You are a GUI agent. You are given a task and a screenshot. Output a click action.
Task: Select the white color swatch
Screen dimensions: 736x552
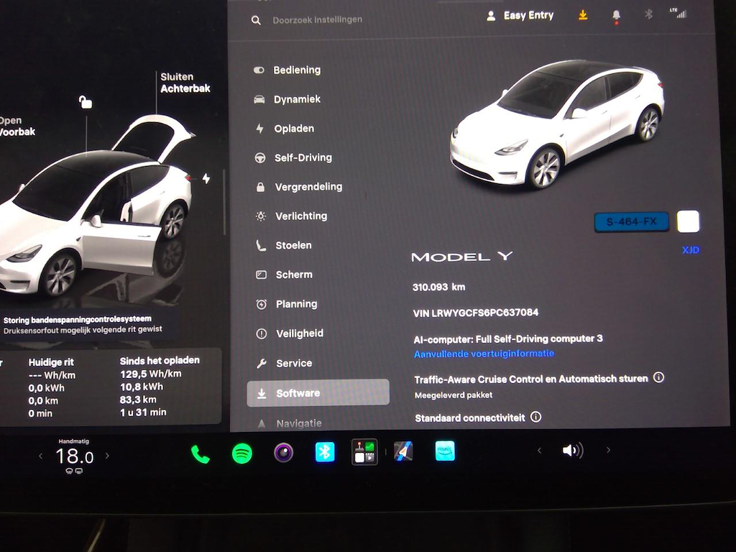688,221
